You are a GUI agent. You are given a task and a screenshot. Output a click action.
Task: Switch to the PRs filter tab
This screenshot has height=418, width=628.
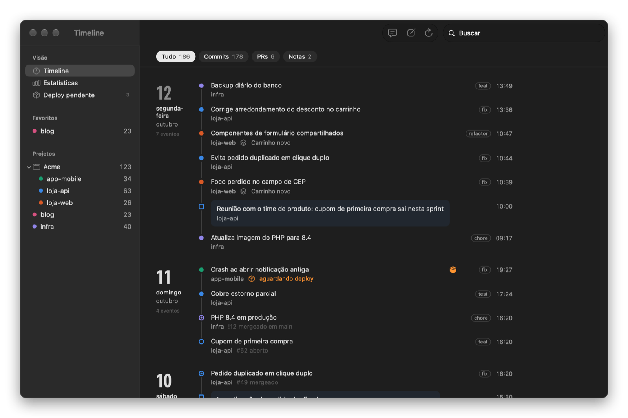[266, 57]
